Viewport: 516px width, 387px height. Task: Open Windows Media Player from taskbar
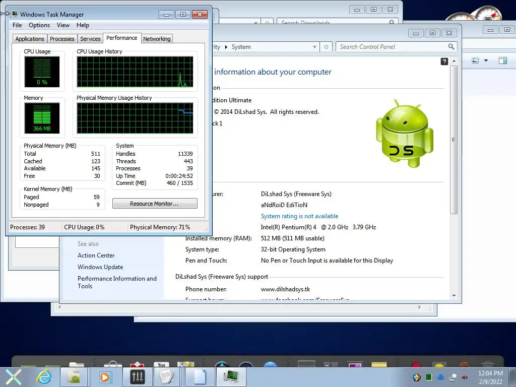(105, 377)
